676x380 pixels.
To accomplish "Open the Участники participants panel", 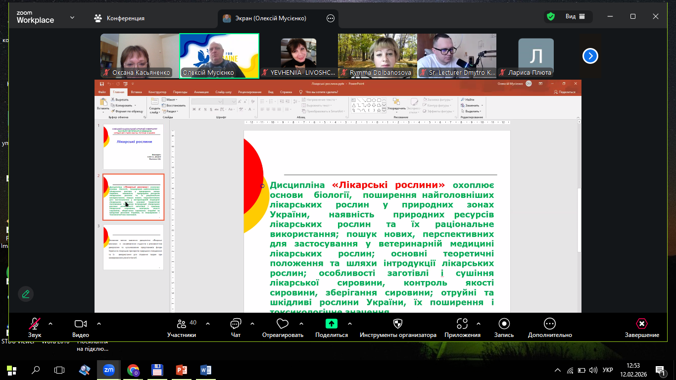I will click(182, 324).
